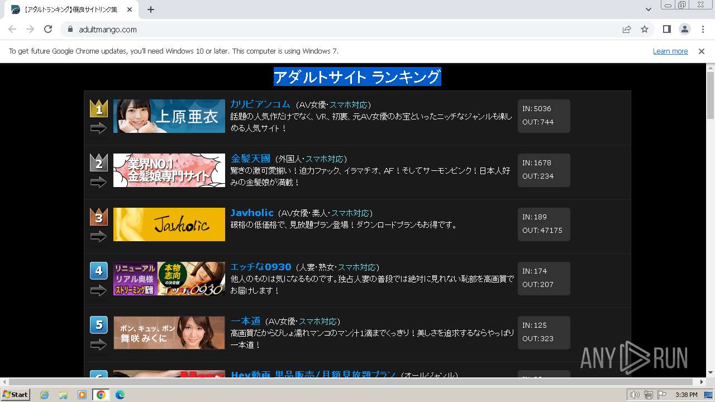Click arrow icon under rank 5
Viewport: 715px width, 402px height.
pyautogui.click(x=98, y=345)
